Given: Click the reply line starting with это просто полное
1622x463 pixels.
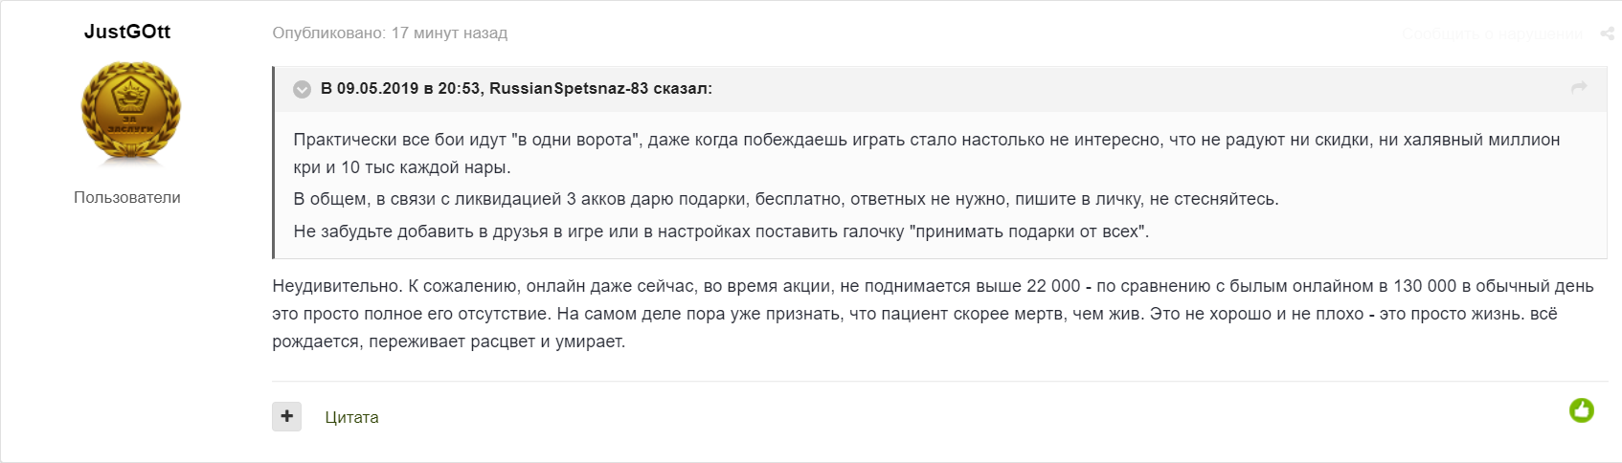Looking at the screenshot, I should click(x=913, y=314).
